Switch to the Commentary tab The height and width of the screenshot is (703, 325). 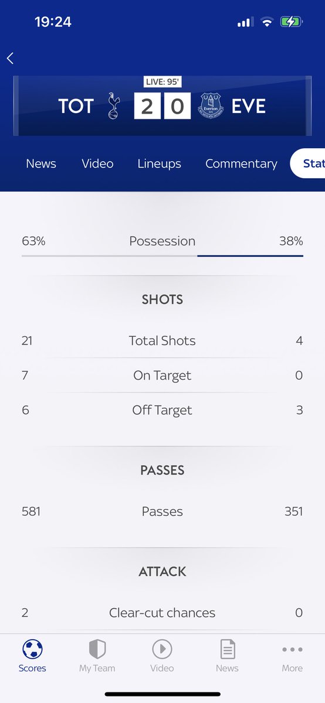[x=241, y=163]
